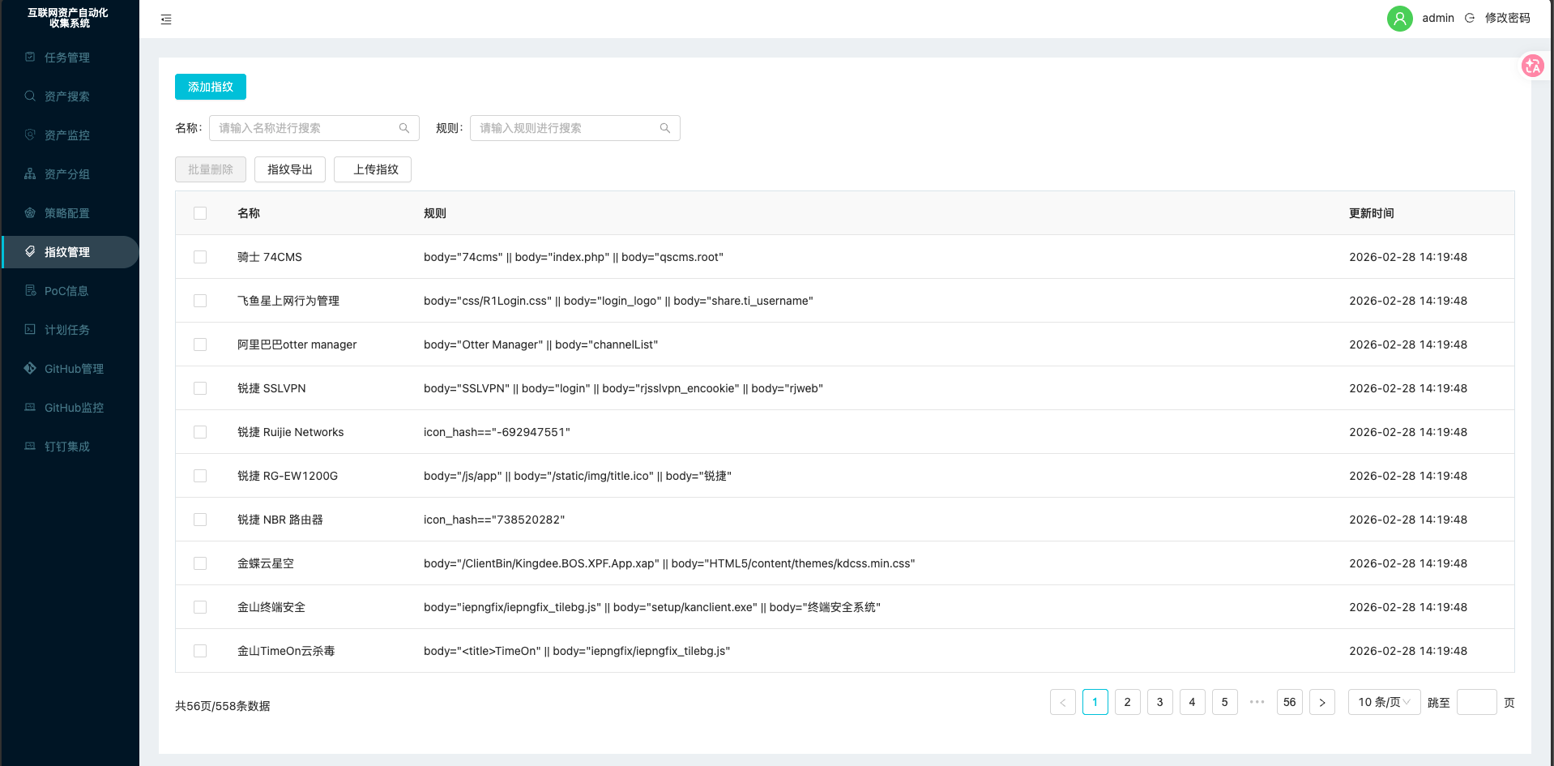Click the logout icon beside admin
Image resolution: width=1554 pixels, height=766 pixels.
(x=1470, y=18)
